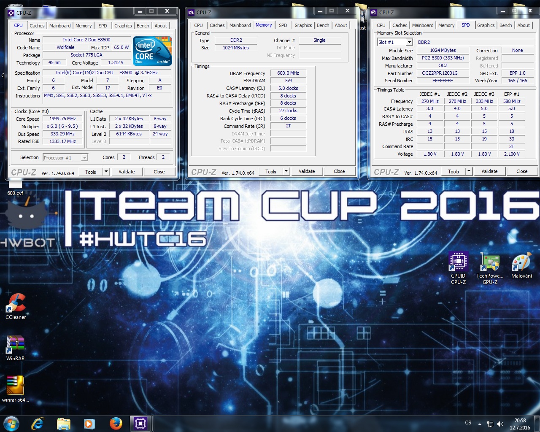The image size is (540, 432).
Task: Open Processor #1 selection dropdown
Action: (84, 157)
